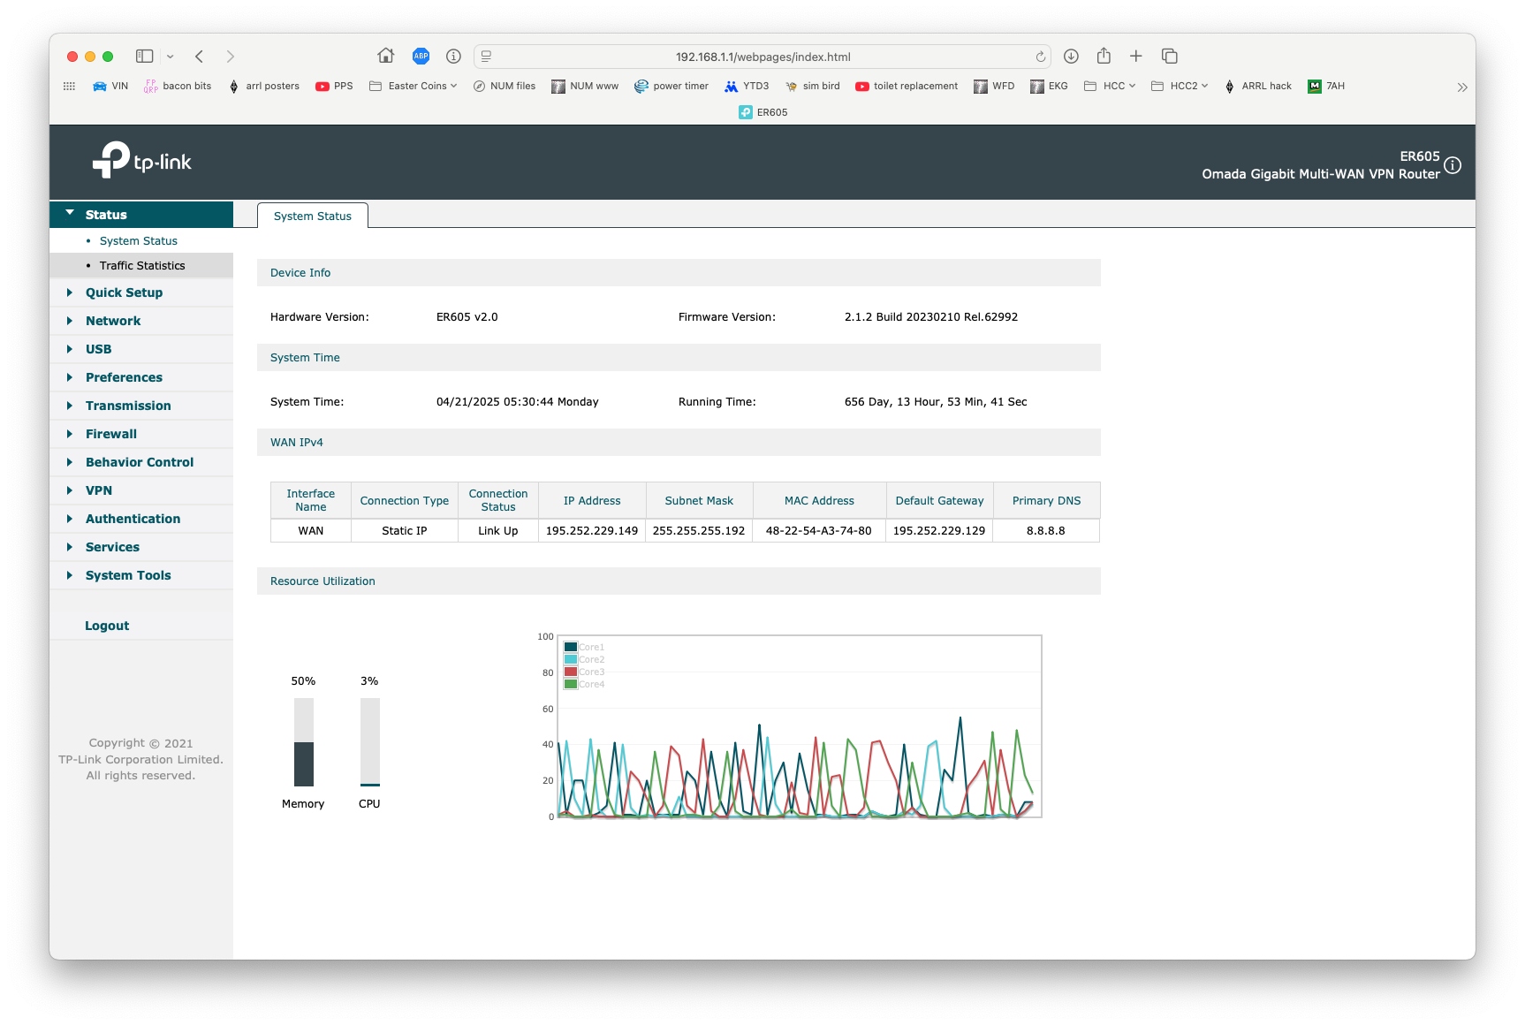Click the router info icon beside ER605
Viewport: 1525px width, 1025px height.
click(1453, 165)
